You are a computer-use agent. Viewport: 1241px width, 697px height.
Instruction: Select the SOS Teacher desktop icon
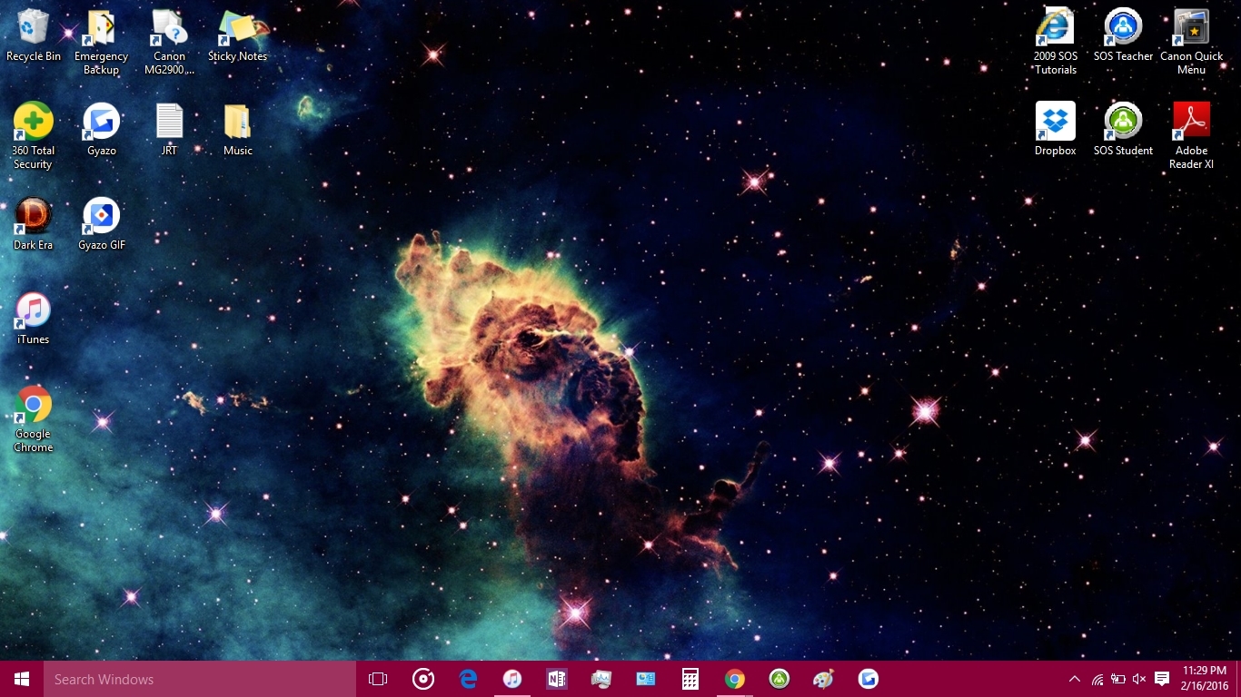(x=1124, y=36)
